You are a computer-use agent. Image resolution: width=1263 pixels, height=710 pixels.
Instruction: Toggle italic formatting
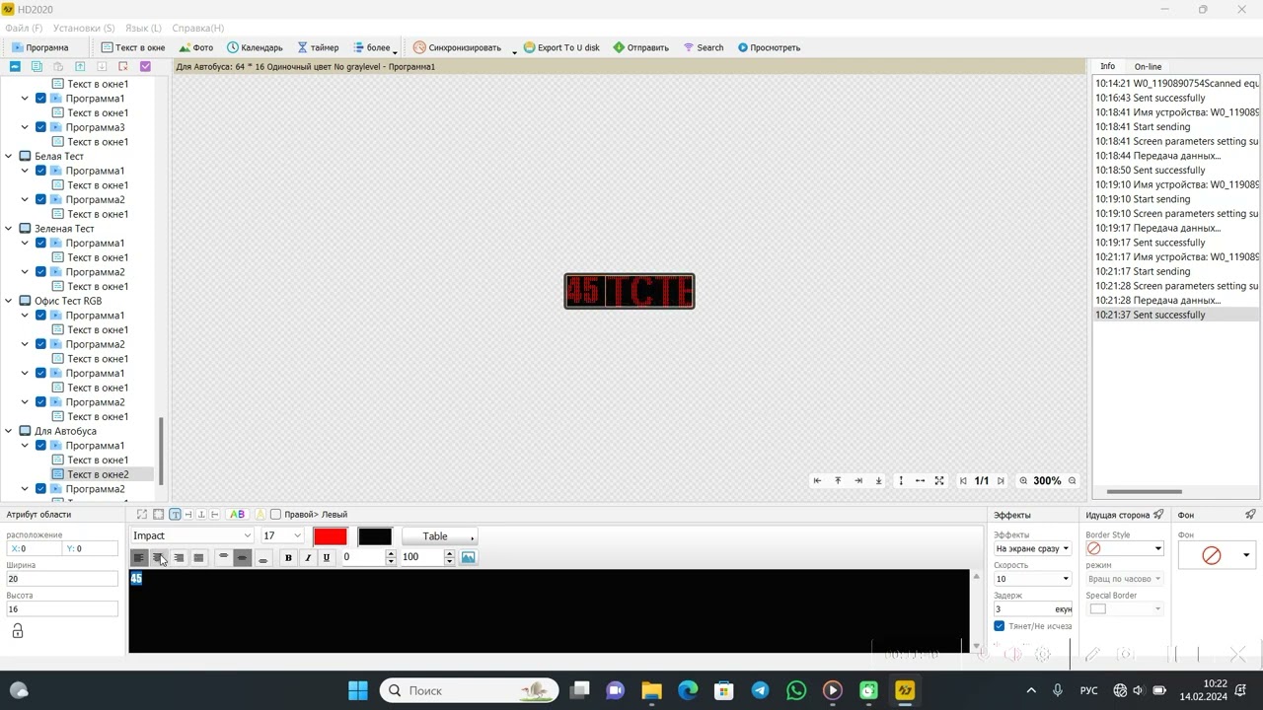tap(308, 557)
